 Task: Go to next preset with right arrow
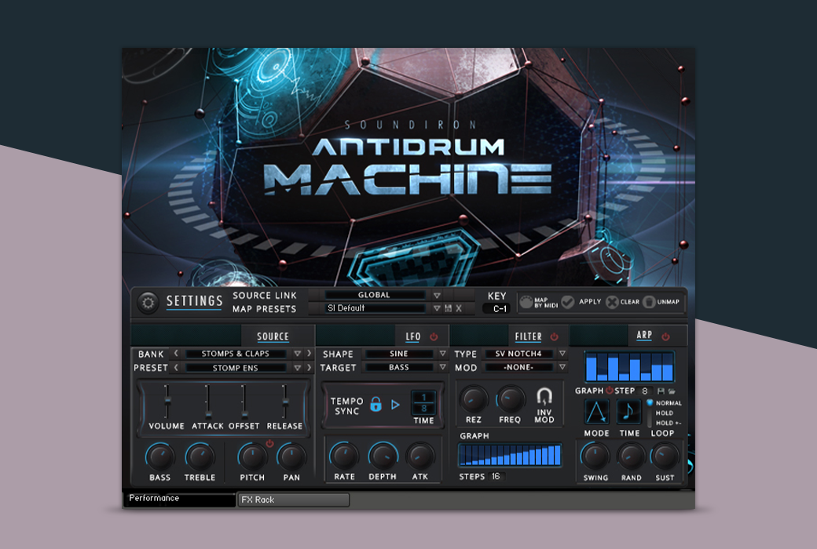click(309, 367)
